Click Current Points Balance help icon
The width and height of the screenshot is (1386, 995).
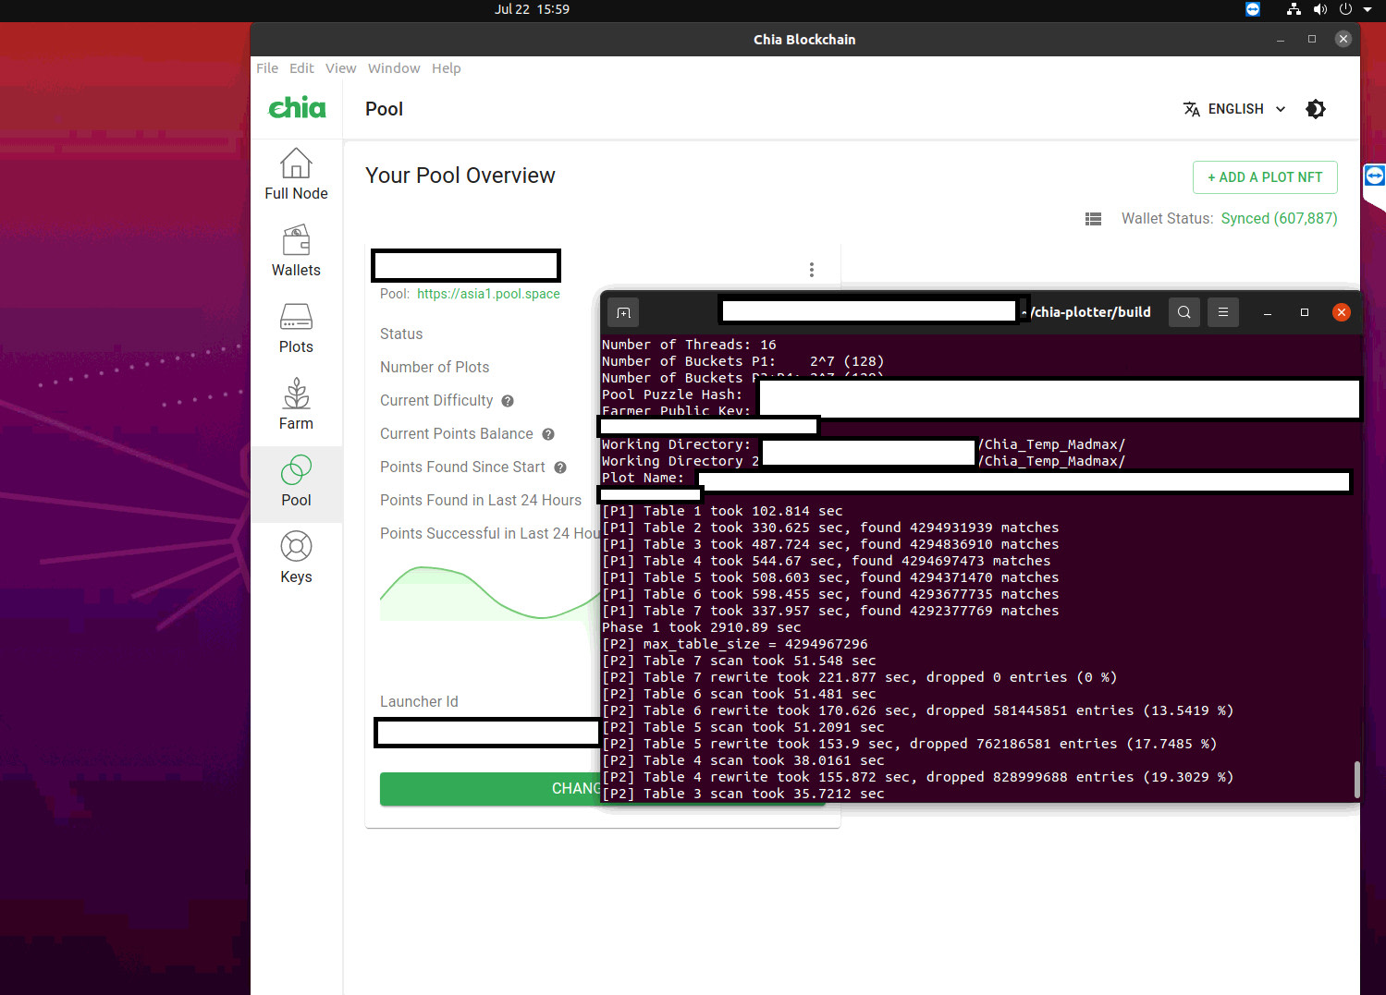coord(548,434)
